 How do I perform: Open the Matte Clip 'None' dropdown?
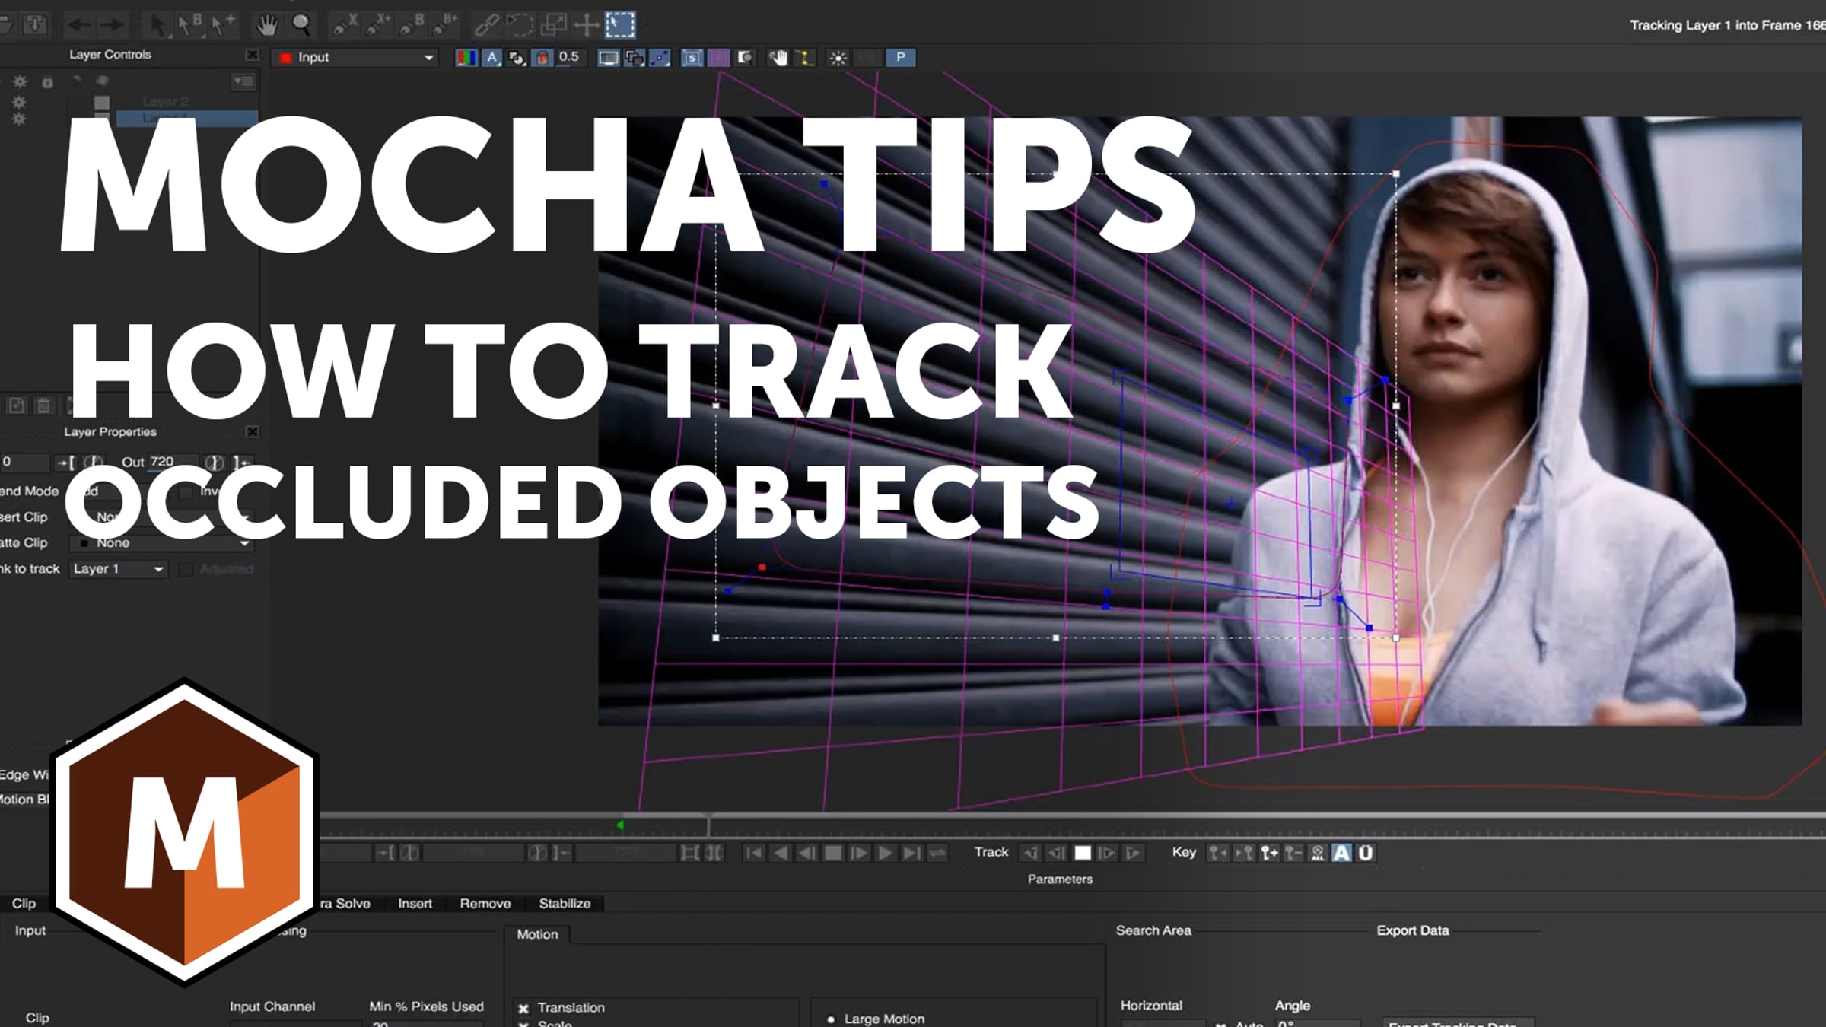[161, 543]
